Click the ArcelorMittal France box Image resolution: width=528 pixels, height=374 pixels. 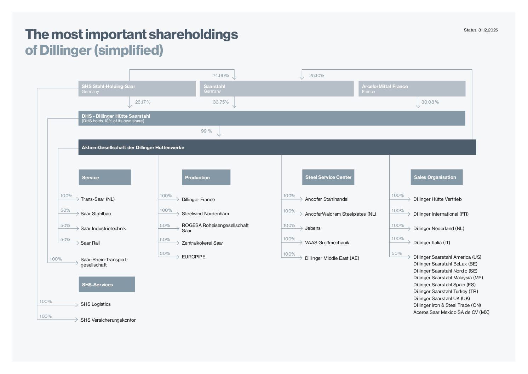pos(412,89)
